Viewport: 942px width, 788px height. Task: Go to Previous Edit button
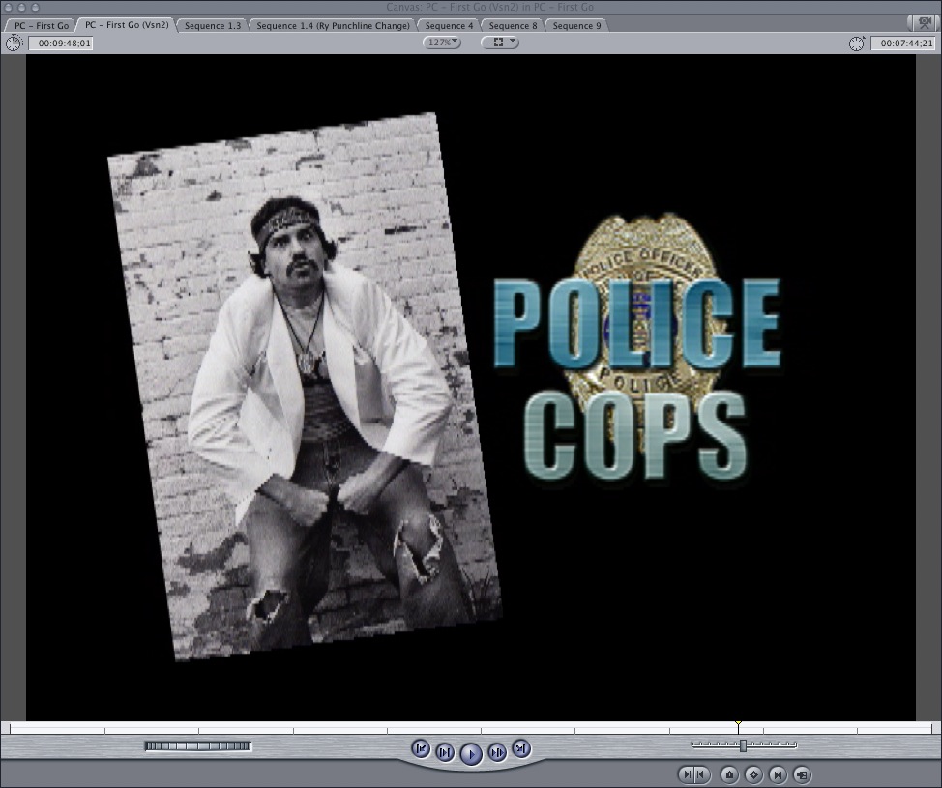coord(421,748)
